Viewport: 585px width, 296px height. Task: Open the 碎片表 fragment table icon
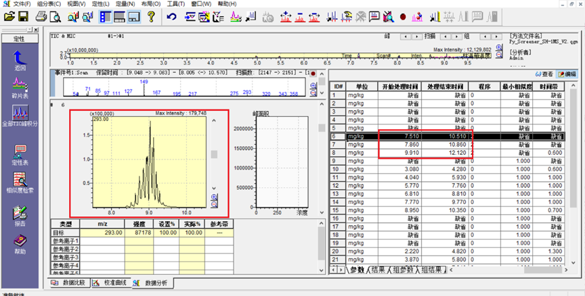(20, 84)
